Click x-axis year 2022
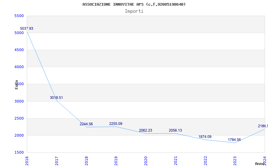Screen dimensions: 268x167 [x=205, y=161]
